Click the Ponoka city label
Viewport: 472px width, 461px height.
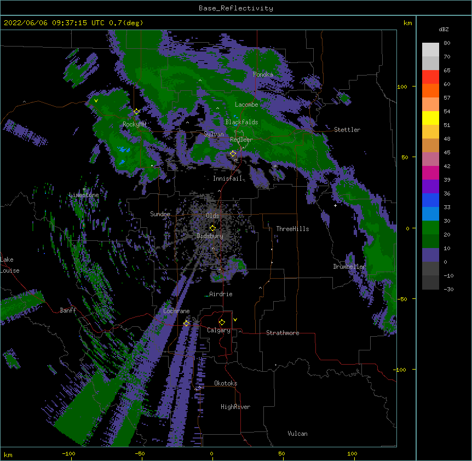(x=263, y=74)
